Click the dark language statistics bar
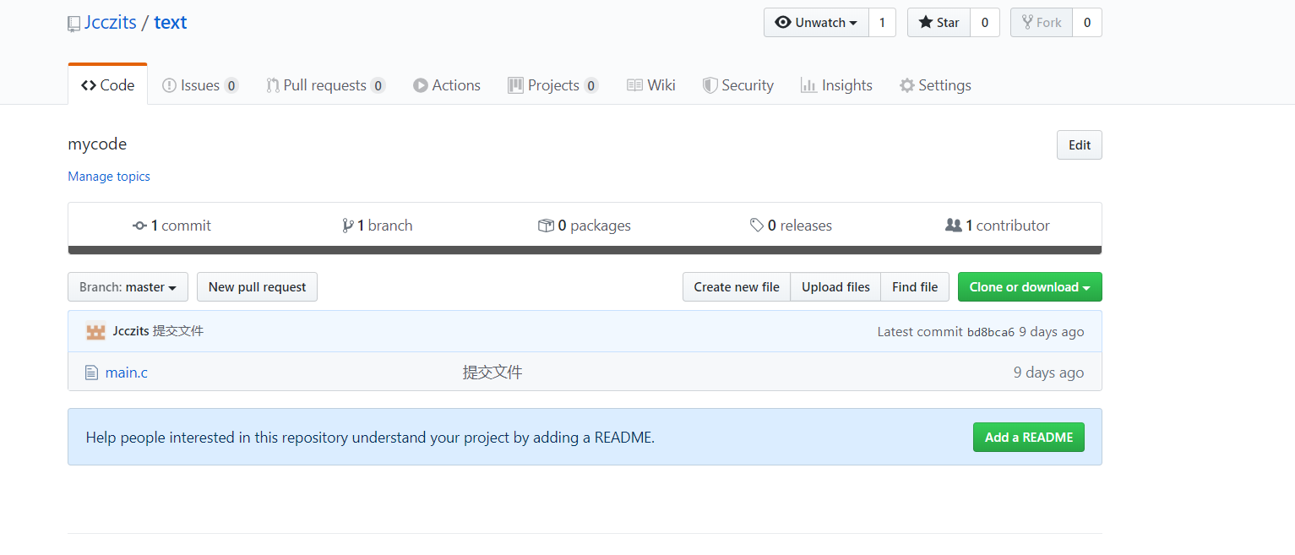This screenshot has width=1295, height=555. click(585, 250)
